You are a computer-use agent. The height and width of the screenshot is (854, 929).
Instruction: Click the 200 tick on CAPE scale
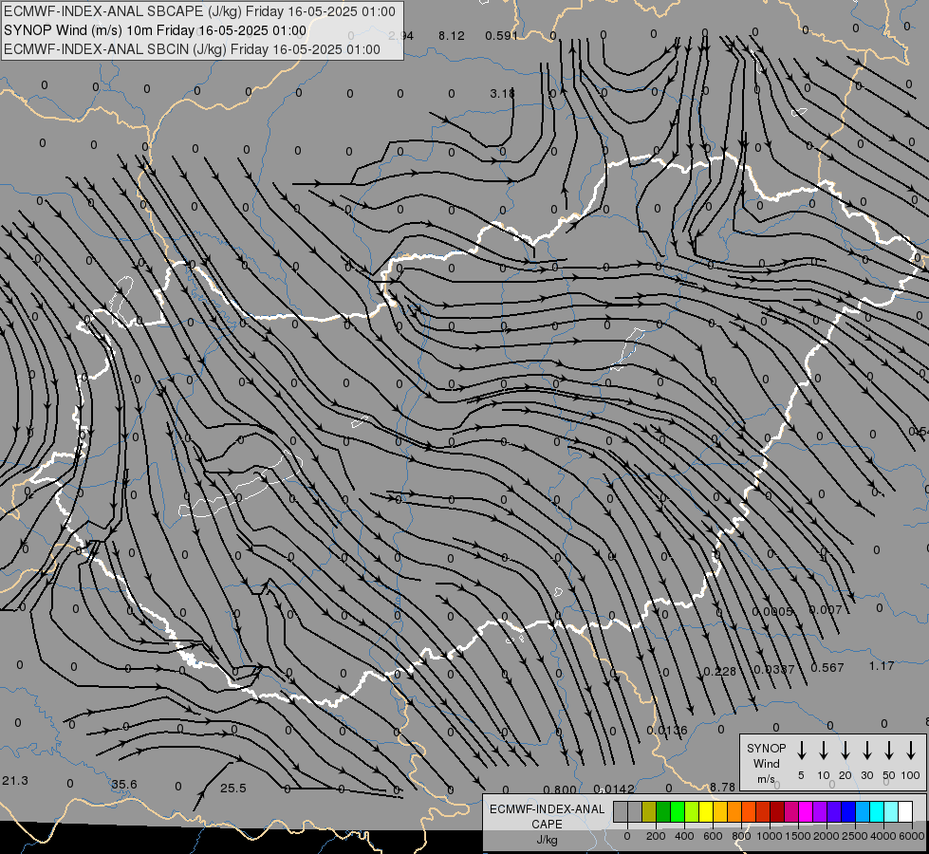point(656,836)
